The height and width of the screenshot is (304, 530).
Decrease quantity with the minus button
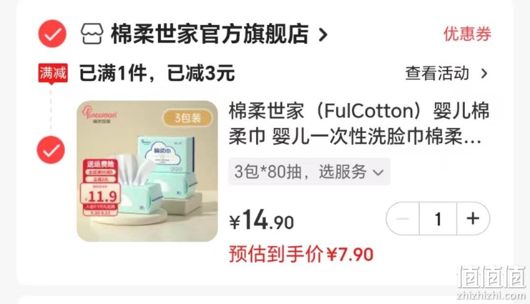(x=402, y=219)
